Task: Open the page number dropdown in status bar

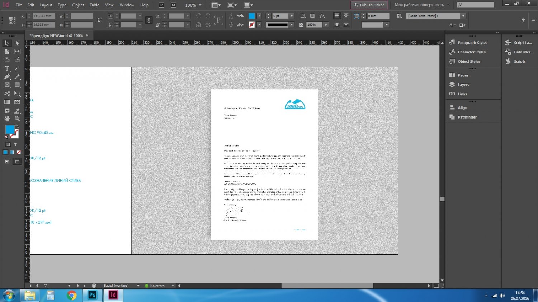Action: click(69, 286)
